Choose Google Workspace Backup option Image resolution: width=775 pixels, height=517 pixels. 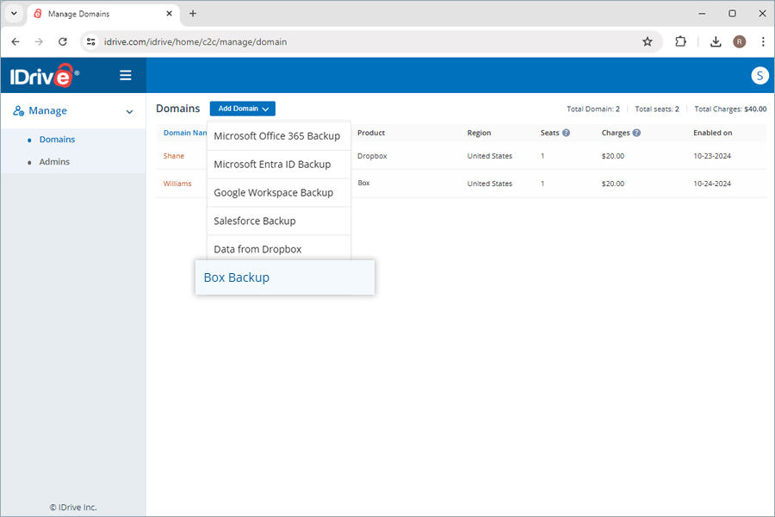tap(279, 192)
